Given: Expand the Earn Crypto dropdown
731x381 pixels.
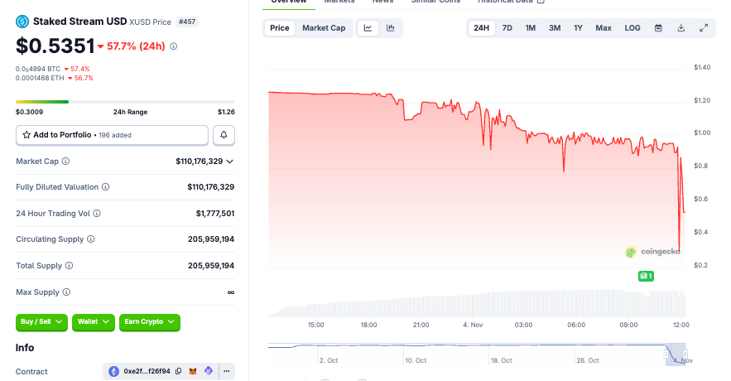Looking at the screenshot, I should (x=149, y=321).
